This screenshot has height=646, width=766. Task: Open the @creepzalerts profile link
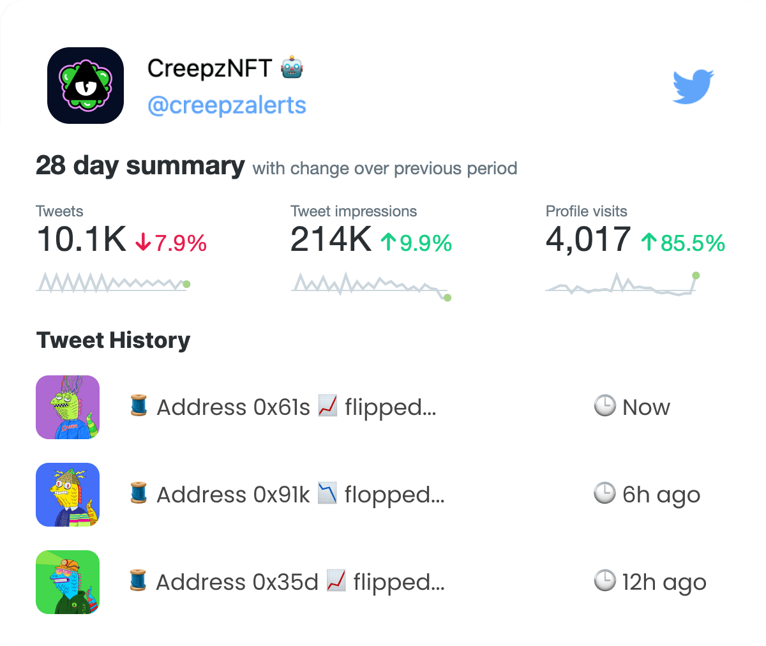click(227, 105)
